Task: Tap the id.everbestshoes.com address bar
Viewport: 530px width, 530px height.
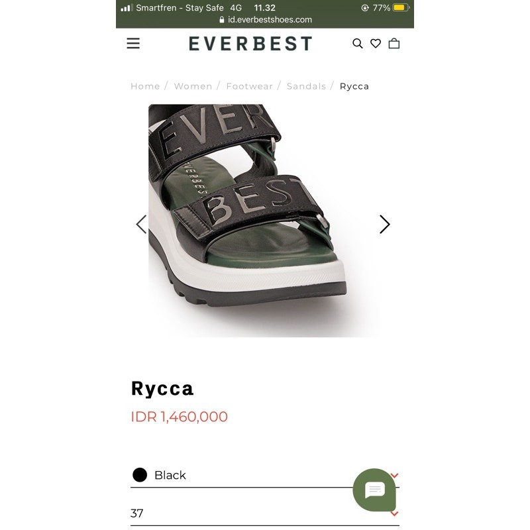Action: click(x=266, y=20)
